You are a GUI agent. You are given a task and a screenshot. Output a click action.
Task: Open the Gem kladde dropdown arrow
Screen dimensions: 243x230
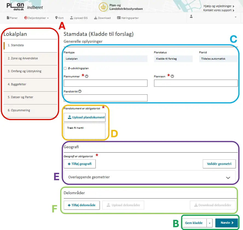209,223
